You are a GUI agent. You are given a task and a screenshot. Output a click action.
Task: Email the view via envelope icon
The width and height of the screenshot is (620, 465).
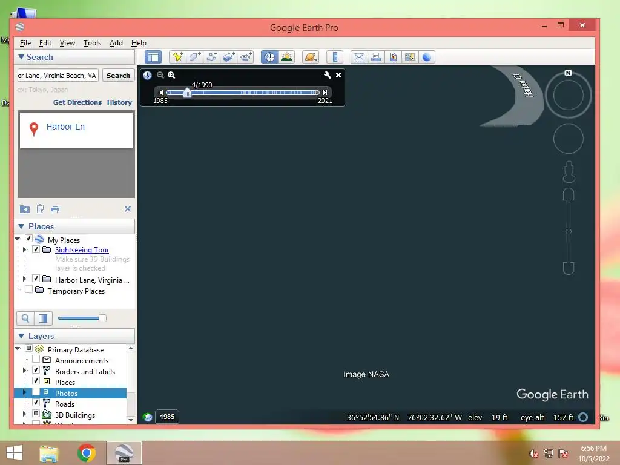(x=358, y=57)
